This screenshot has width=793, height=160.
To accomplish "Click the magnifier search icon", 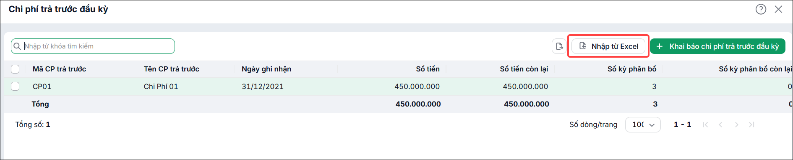I will point(17,46).
